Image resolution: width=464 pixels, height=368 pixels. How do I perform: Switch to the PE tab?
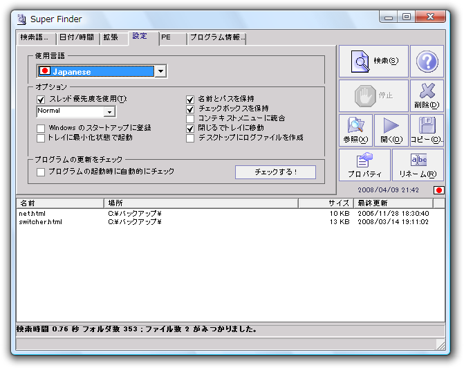[173, 39]
